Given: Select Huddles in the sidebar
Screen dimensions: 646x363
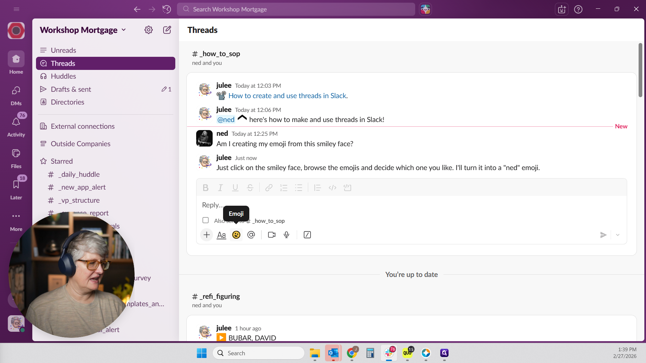Looking at the screenshot, I should 63,76.
